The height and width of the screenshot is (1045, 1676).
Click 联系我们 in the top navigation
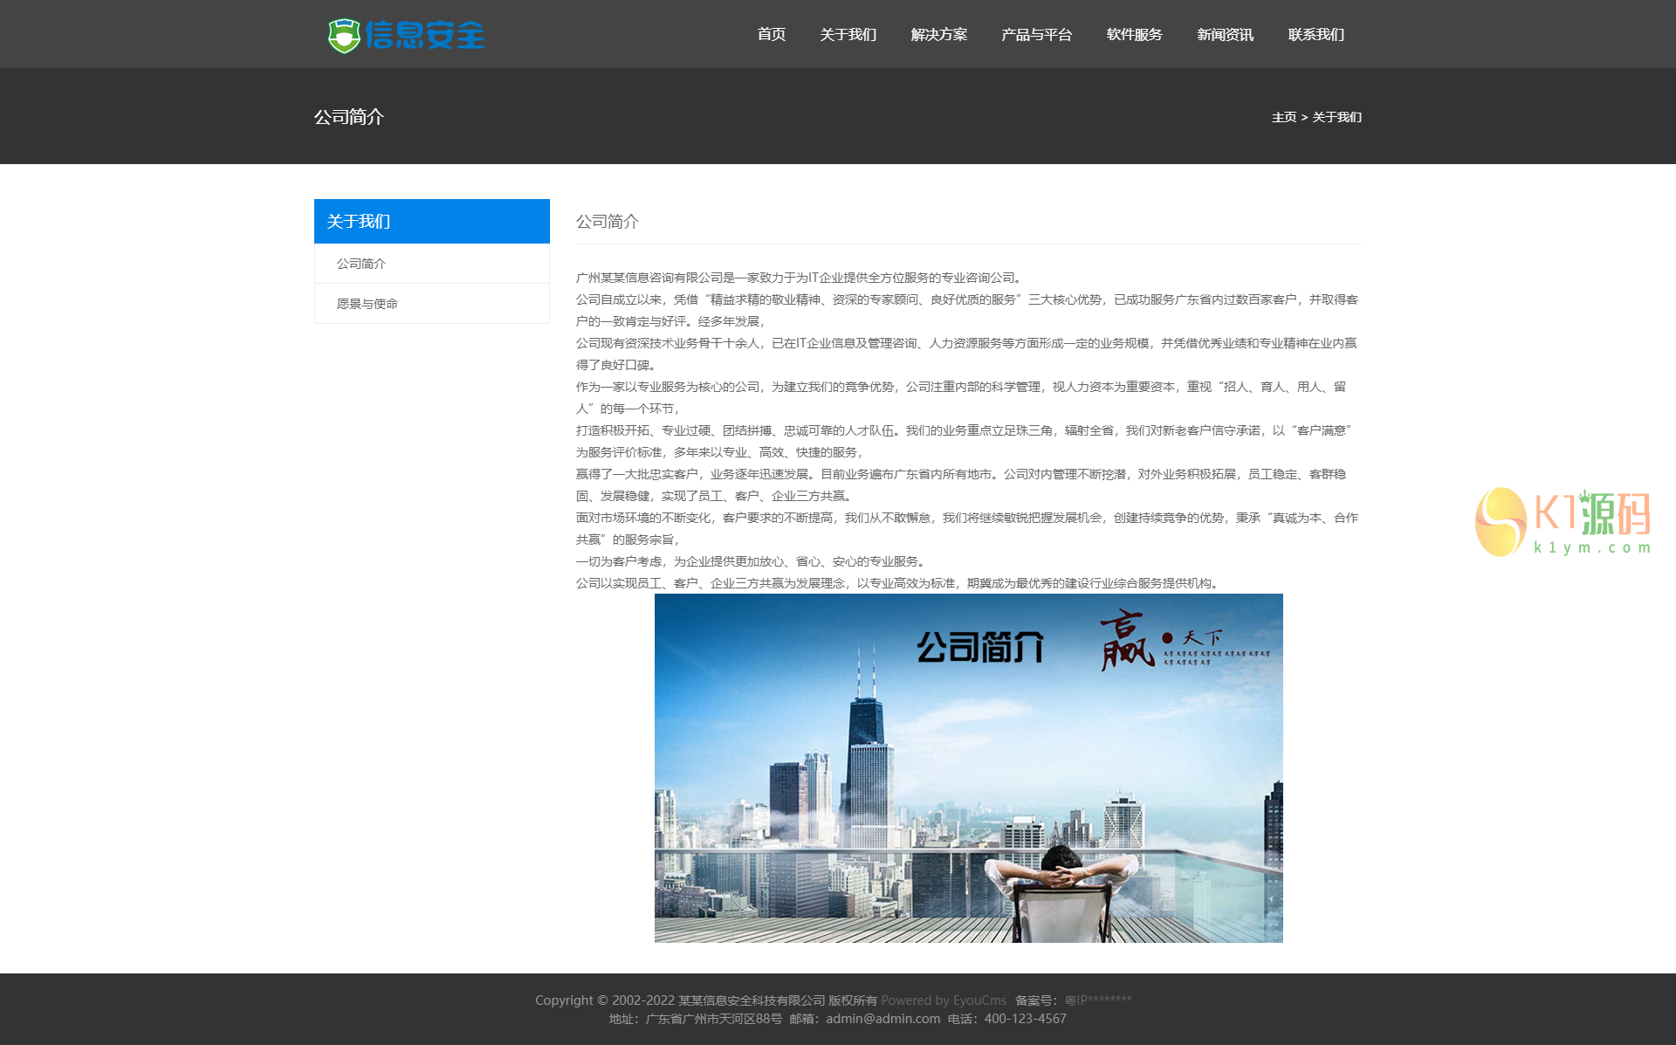point(1315,35)
